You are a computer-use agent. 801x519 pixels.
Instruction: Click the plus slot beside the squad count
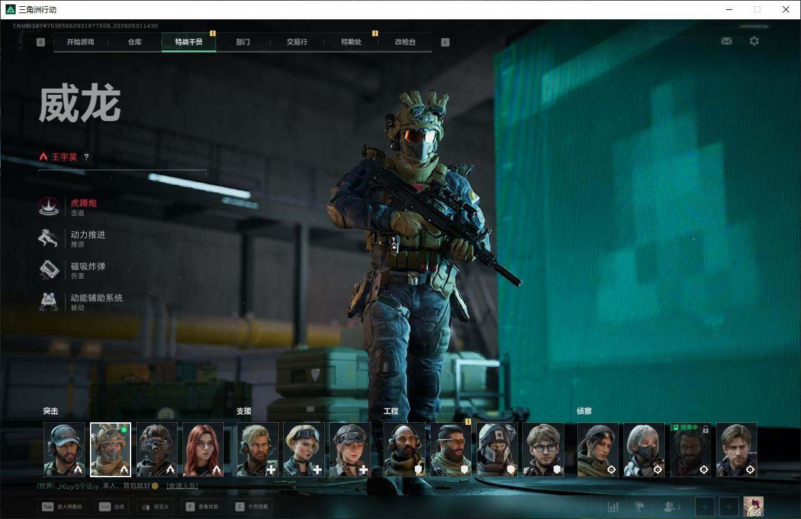pyautogui.click(x=705, y=507)
